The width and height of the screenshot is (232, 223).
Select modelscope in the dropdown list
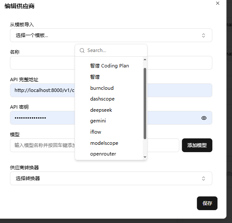[109, 143]
